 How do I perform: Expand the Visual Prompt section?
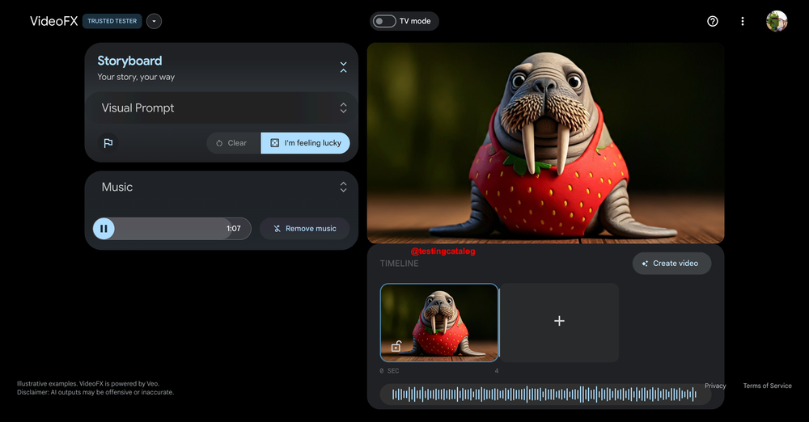pyautogui.click(x=343, y=108)
